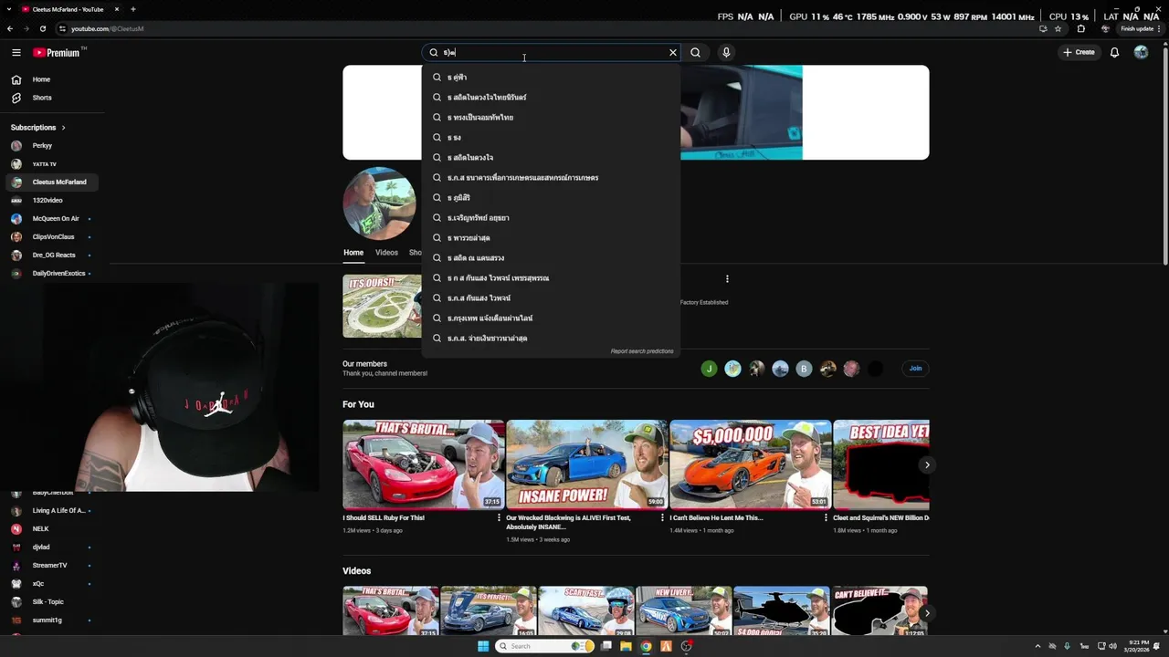Open options for 'I Can't Believe He Lent' video
This screenshot has width=1169, height=657.
pyautogui.click(x=826, y=517)
